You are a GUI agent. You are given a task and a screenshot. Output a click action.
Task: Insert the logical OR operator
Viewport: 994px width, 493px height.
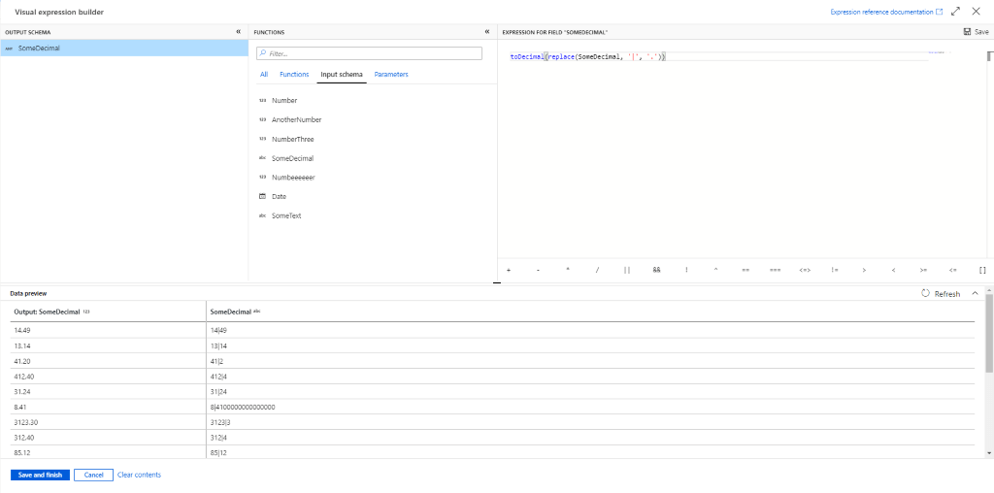pyautogui.click(x=627, y=270)
